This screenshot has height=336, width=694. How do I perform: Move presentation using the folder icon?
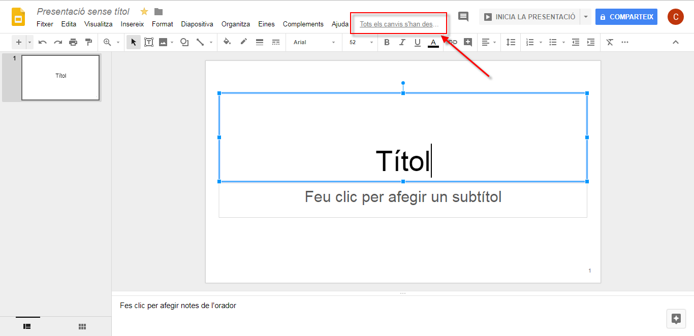pyautogui.click(x=159, y=11)
